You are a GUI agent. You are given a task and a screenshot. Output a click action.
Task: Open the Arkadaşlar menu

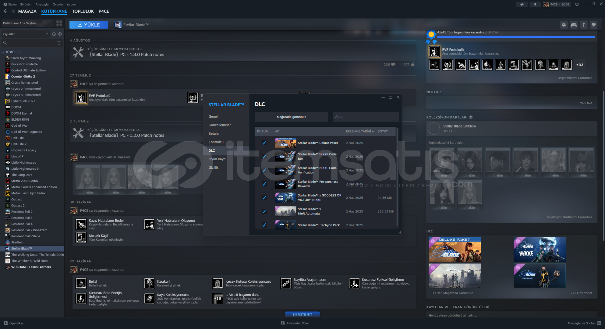click(42, 4)
